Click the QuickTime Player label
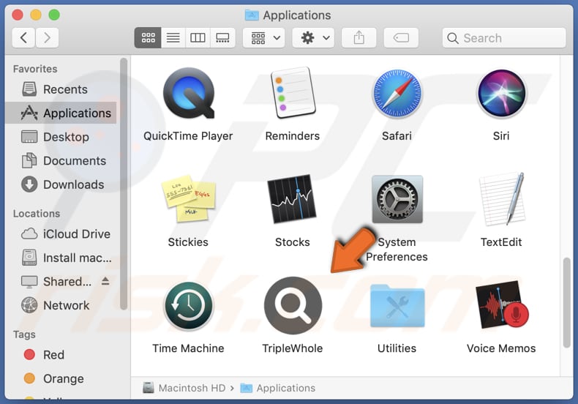 (x=188, y=136)
